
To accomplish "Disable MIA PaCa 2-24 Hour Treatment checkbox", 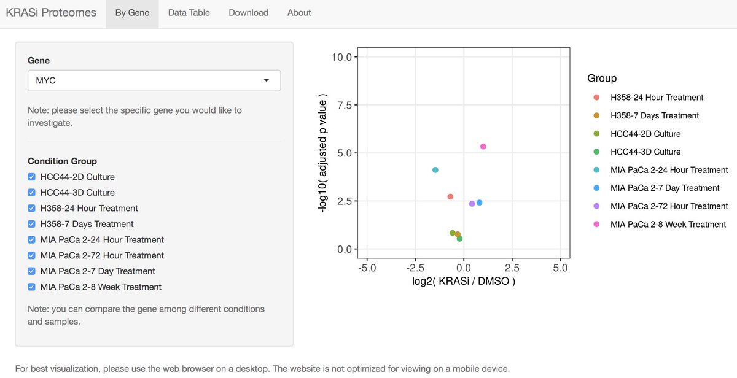I will pyautogui.click(x=32, y=240).
